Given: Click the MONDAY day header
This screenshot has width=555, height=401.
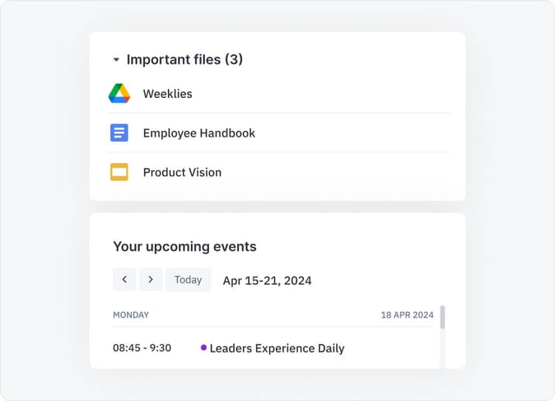Looking at the screenshot, I should click(131, 315).
